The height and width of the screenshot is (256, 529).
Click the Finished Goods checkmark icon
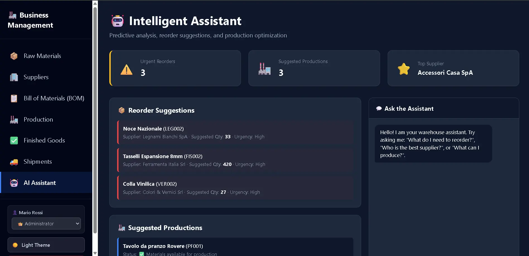tap(14, 141)
